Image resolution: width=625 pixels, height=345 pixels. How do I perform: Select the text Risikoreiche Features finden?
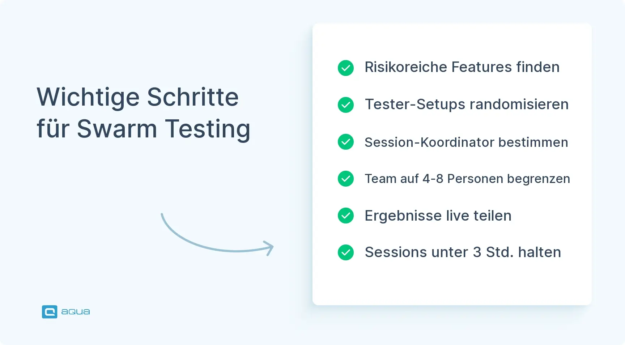[x=462, y=67]
